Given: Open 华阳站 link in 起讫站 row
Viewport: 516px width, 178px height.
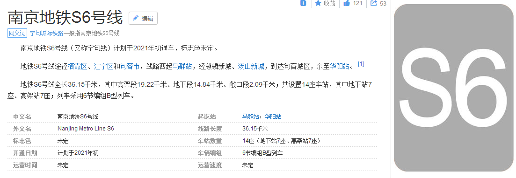Looking at the screenshot, I should point(273,116).
